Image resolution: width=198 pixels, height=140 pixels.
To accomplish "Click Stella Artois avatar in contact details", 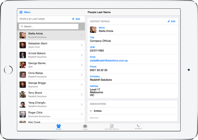I will (x=93, y=30).
